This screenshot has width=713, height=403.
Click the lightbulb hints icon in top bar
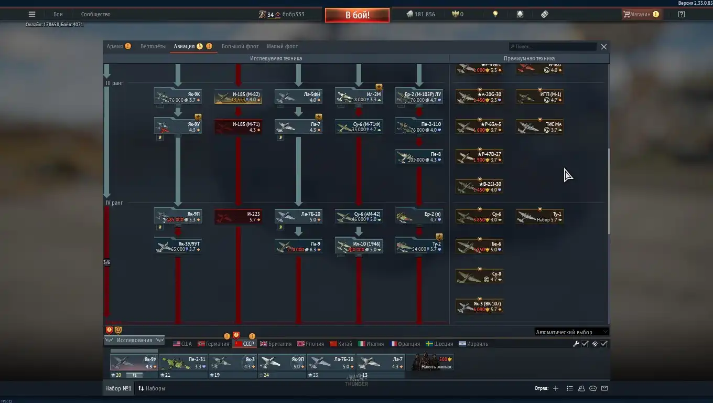click(495, 14)
